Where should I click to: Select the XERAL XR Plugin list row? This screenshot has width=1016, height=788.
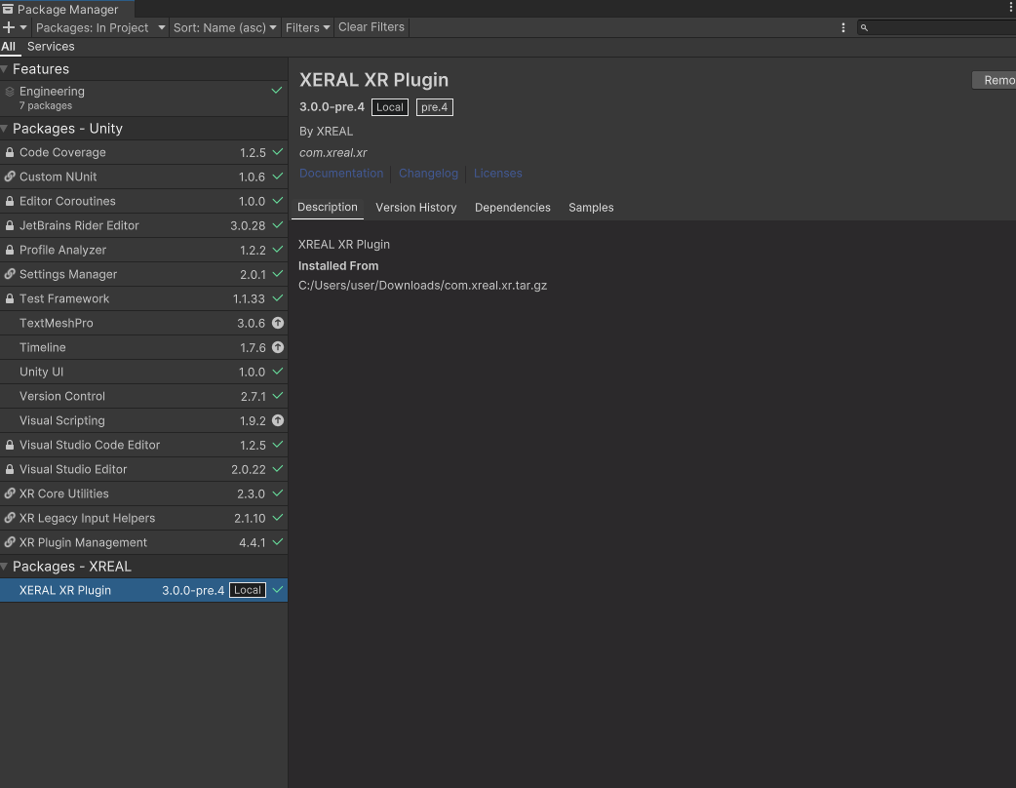[144, 590]
